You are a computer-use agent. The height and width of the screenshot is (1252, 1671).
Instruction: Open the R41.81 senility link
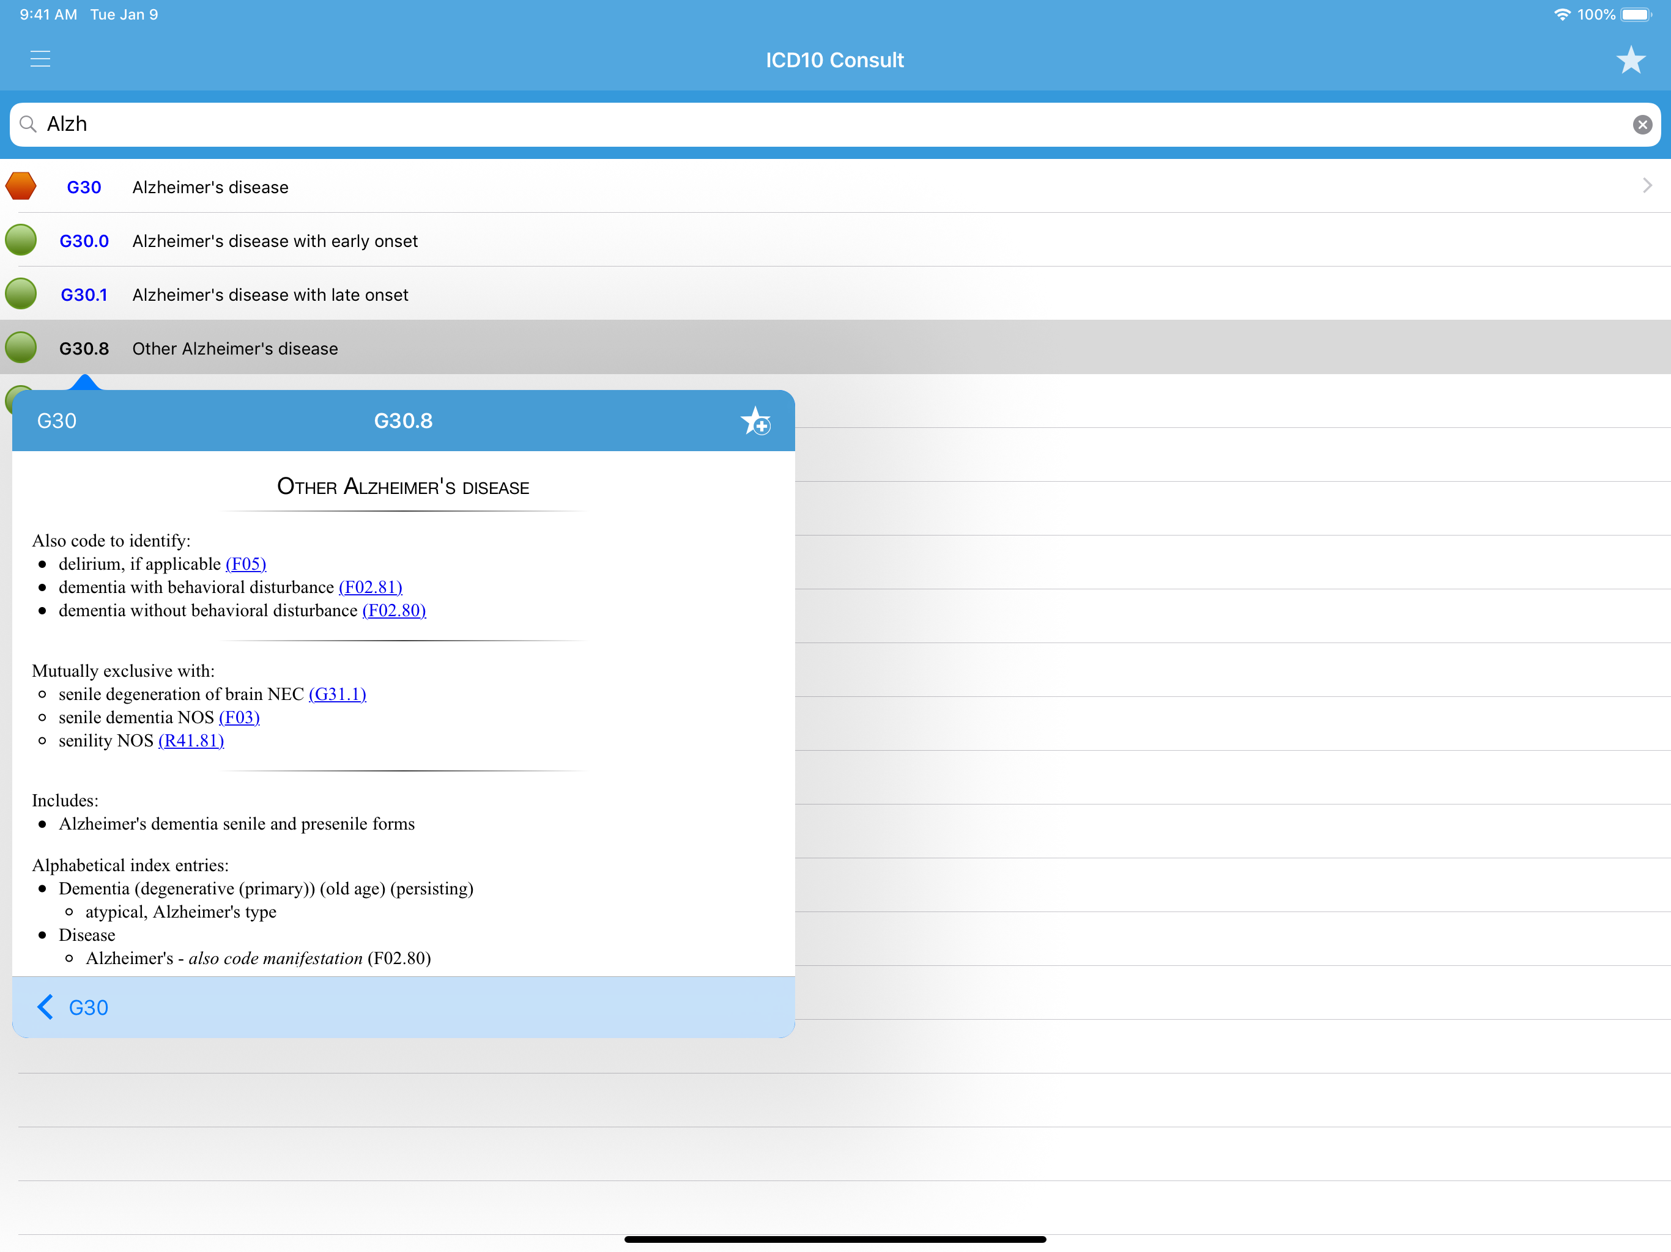pos(191,741)
